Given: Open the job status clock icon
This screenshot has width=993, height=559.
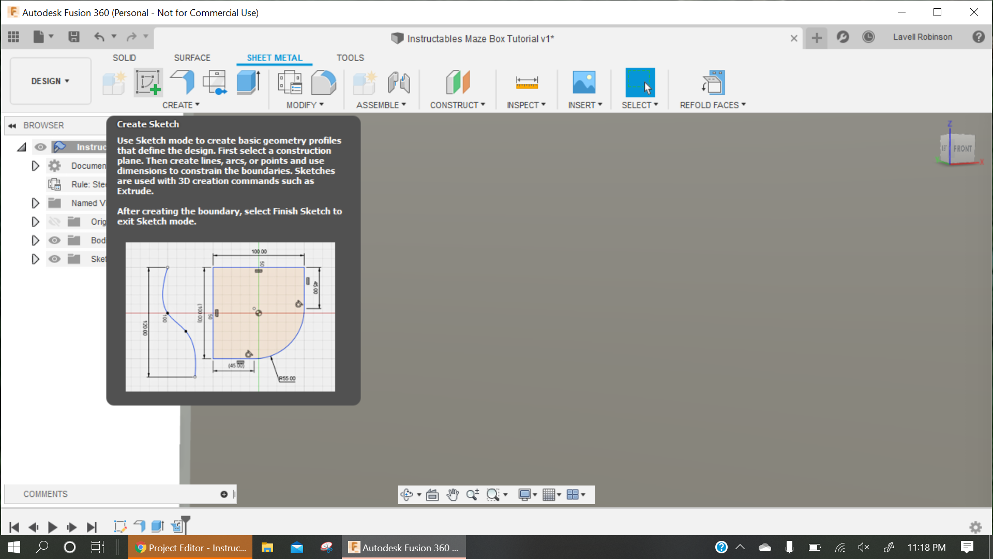Looking at the screenshot, I should [x=868, y=37].
